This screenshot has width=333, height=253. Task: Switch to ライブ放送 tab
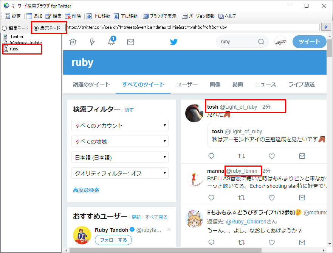(301, 84)
